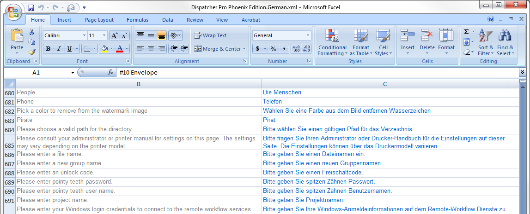The height and width of the screenshot is (214, 530).
Task: Decrease indent in cell
Action: tap(174, 49)
